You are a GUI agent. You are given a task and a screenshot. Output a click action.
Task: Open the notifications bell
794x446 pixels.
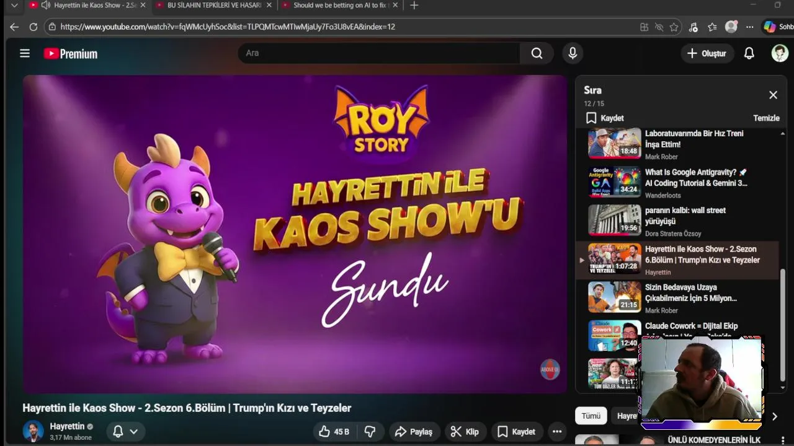pos(749,53)
